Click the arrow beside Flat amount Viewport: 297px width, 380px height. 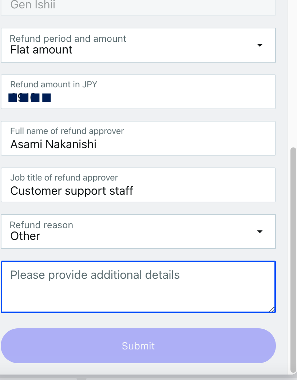click(x=260, y=45)
